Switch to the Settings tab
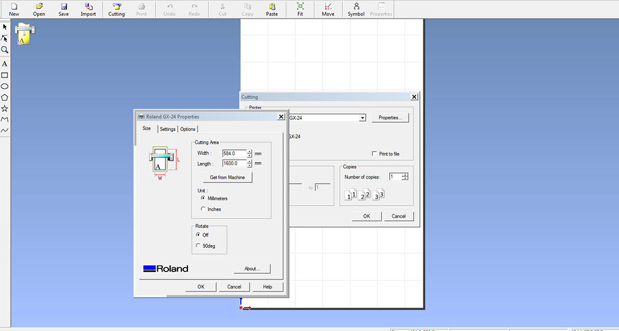619x331 pixels. (168, 129)
